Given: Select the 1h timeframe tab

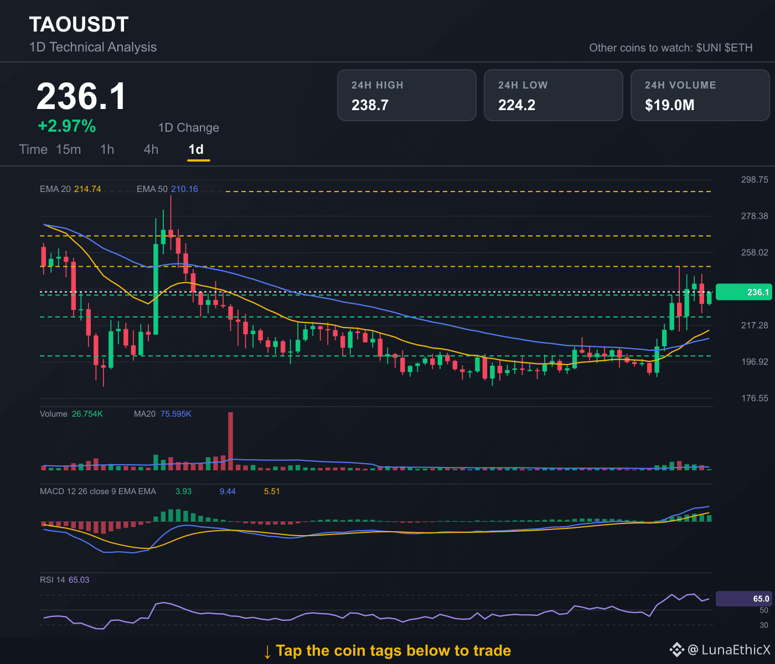Looking at the screenshot, I should (107, 149).
